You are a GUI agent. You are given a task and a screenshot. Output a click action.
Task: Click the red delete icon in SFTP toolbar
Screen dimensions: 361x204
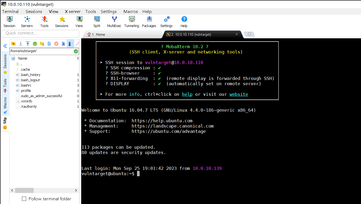pos(56,44)
